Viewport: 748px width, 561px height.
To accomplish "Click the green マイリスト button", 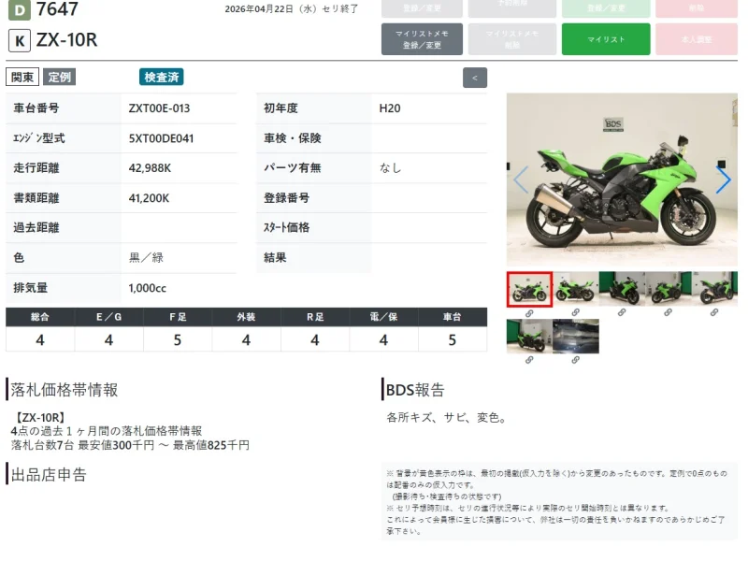I will [x=606, y=39].
